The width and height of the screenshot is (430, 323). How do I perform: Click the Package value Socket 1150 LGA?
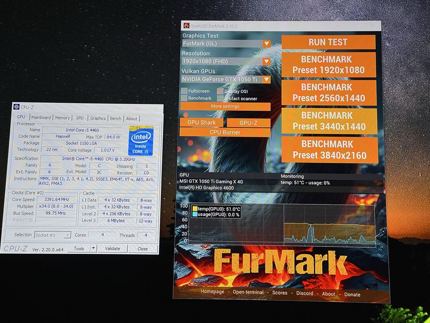[x=81, y=143]
